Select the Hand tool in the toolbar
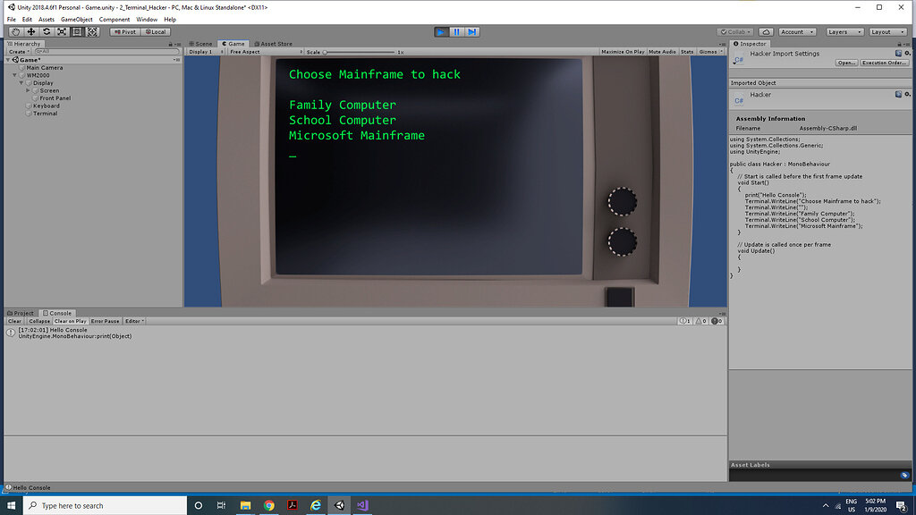This screenshot has height=515, width=916. click(x=14, y=31)
